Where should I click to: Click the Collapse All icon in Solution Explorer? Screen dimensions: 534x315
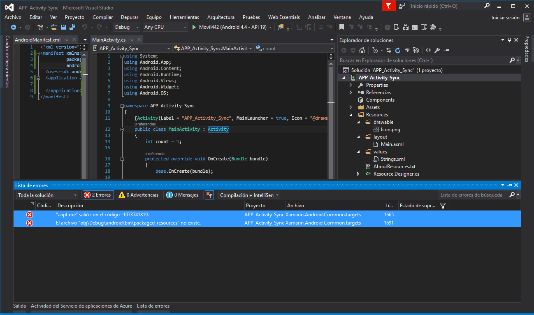pos(407,50)
